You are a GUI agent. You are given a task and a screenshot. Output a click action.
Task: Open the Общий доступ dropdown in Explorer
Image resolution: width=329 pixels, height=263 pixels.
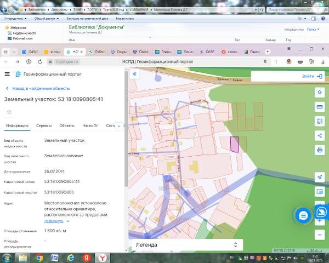click(x=47, y=19)
